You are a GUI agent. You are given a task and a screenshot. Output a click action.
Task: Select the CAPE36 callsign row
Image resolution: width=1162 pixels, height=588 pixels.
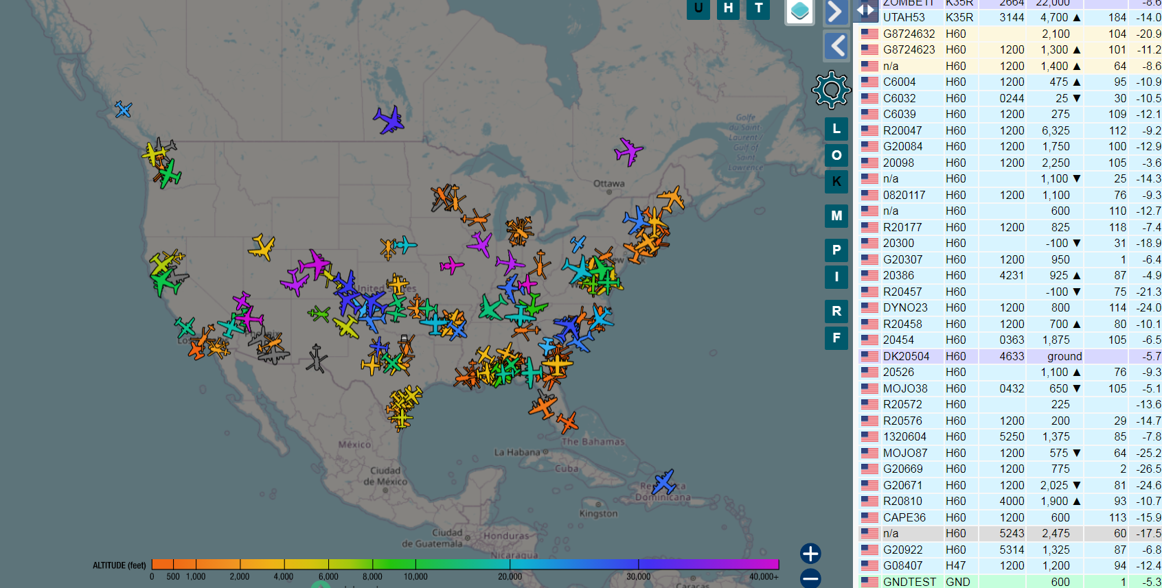[1009, 517]
